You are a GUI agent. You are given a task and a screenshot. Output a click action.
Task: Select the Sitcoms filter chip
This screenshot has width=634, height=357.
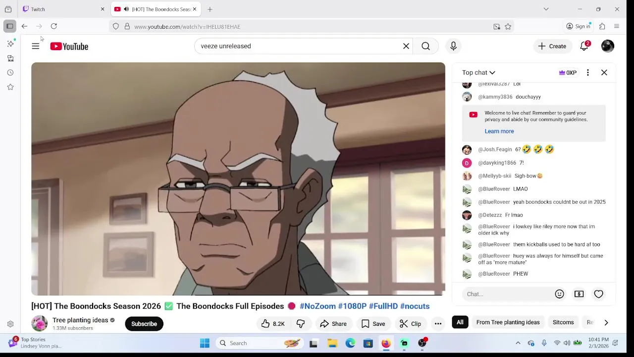pos(563,322)
